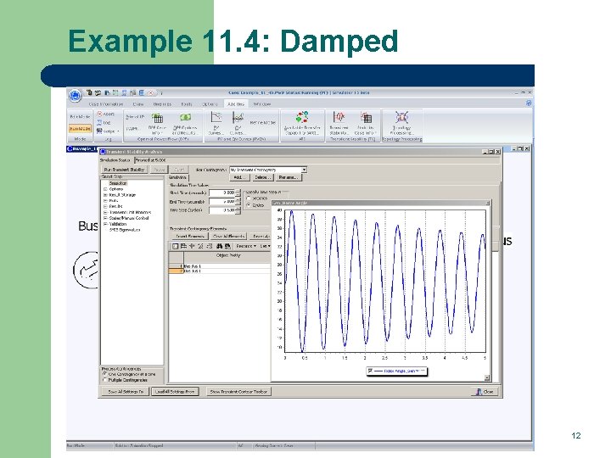Image resolution: width=611 pixels, height=458 pixels.
Task: Select Simulation tab in dialog
Action: click(x=177, y=177)
